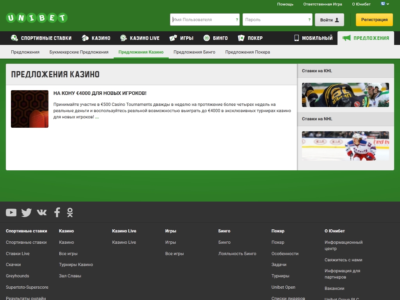
Task: Click the question mark in password field
Action: pos(309,20)
